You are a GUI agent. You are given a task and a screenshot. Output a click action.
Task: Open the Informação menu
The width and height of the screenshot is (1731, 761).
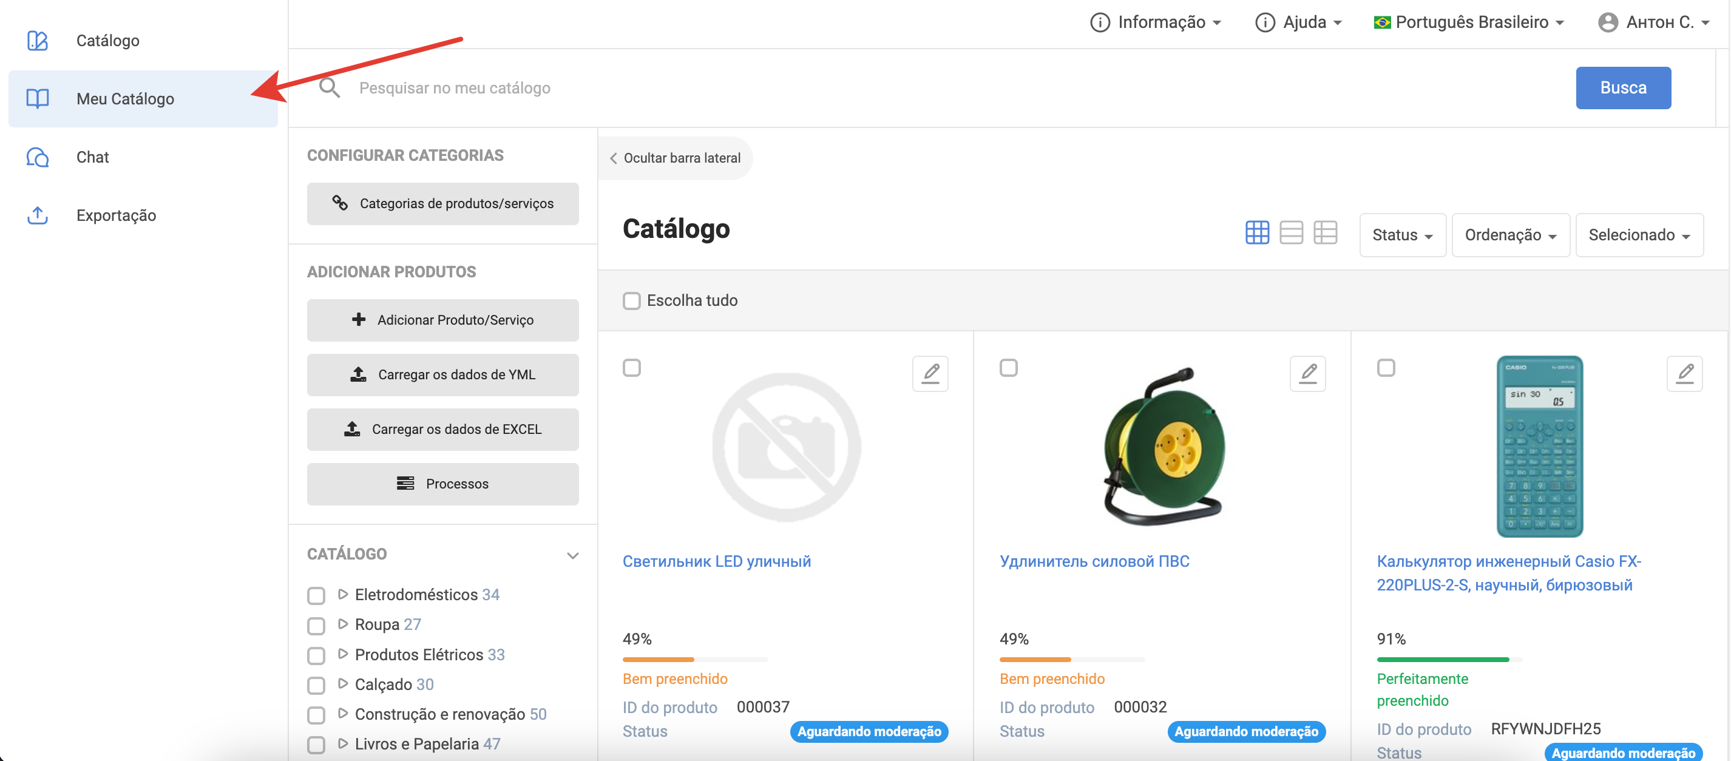[x=1154, y=22]
